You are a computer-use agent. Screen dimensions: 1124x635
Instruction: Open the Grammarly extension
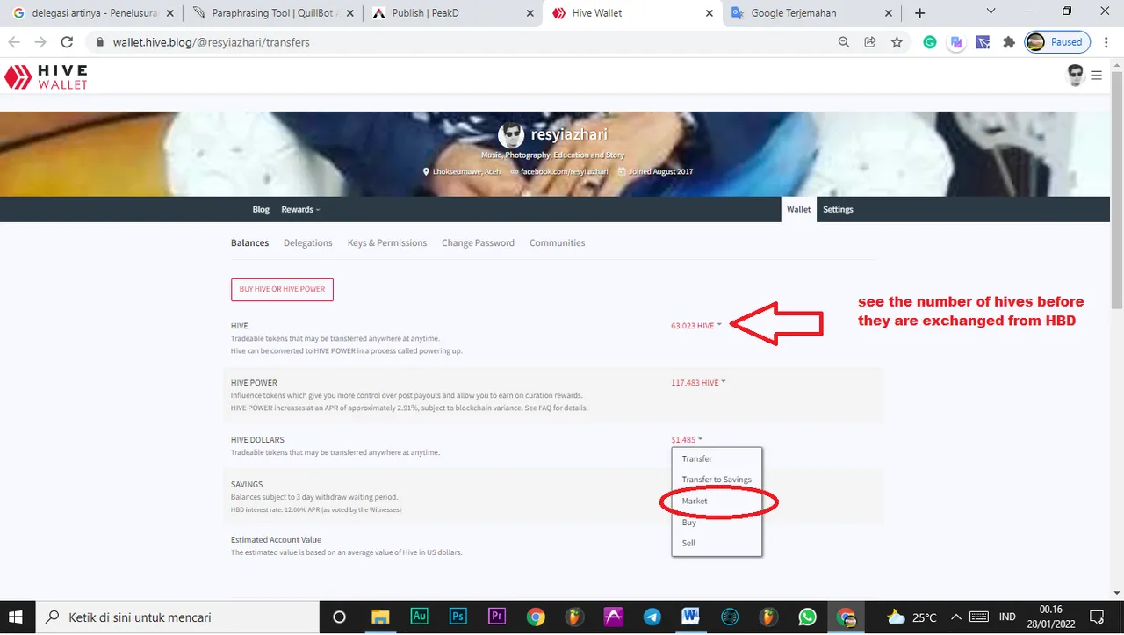pos(930,42)
